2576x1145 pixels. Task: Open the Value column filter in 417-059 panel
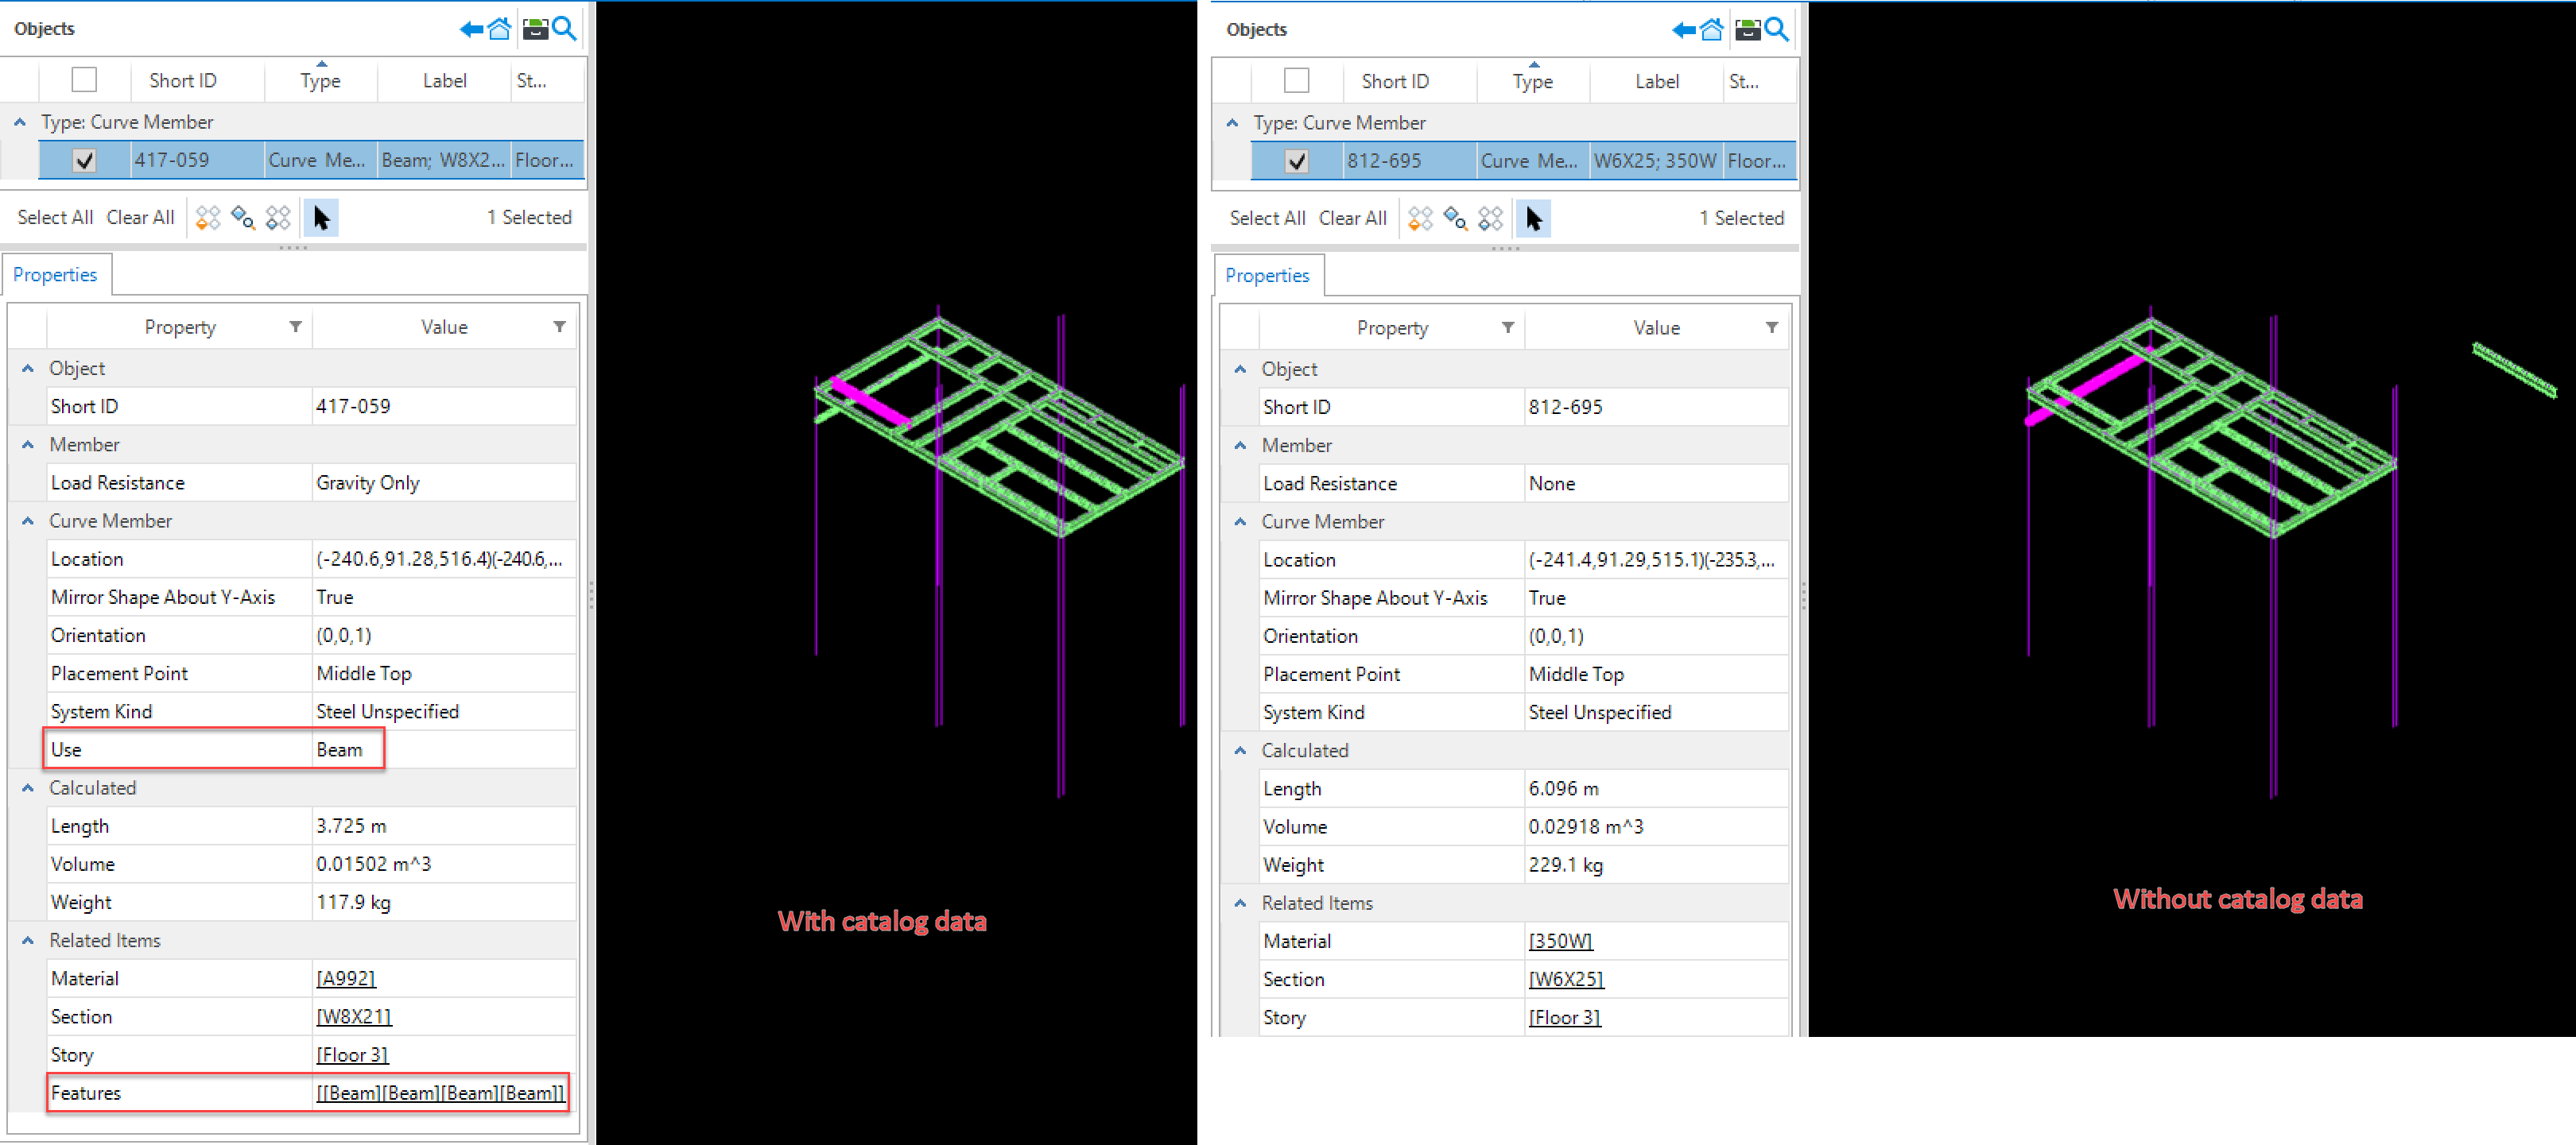pos(560,327)
